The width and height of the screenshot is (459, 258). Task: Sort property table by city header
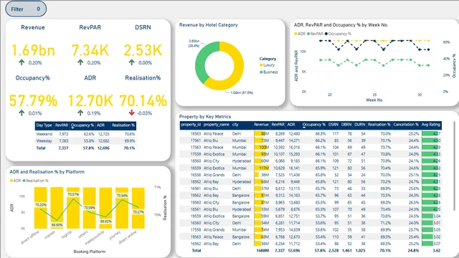(x=235, y=125)
